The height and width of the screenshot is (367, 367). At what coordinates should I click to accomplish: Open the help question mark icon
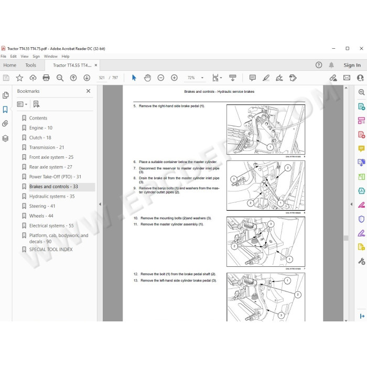319,65
